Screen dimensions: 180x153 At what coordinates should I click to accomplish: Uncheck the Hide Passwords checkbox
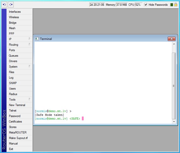146,5
